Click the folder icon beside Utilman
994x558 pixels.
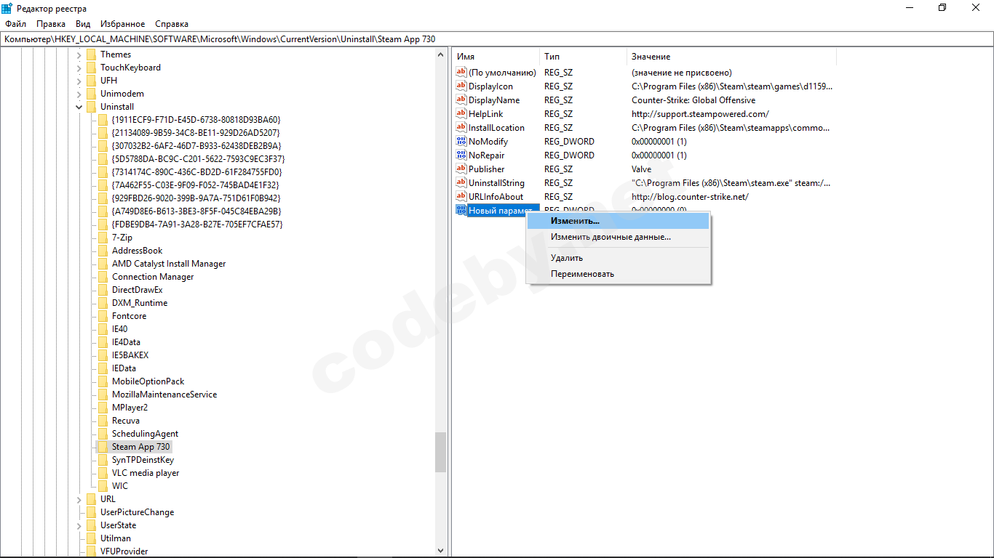click(x=91, y=538)
